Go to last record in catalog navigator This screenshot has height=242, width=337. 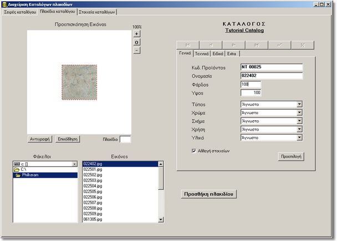pyautogui.click(x=257, y=45)
